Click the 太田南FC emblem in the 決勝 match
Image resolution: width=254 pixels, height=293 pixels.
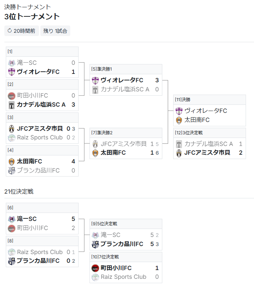click(179, 120)
